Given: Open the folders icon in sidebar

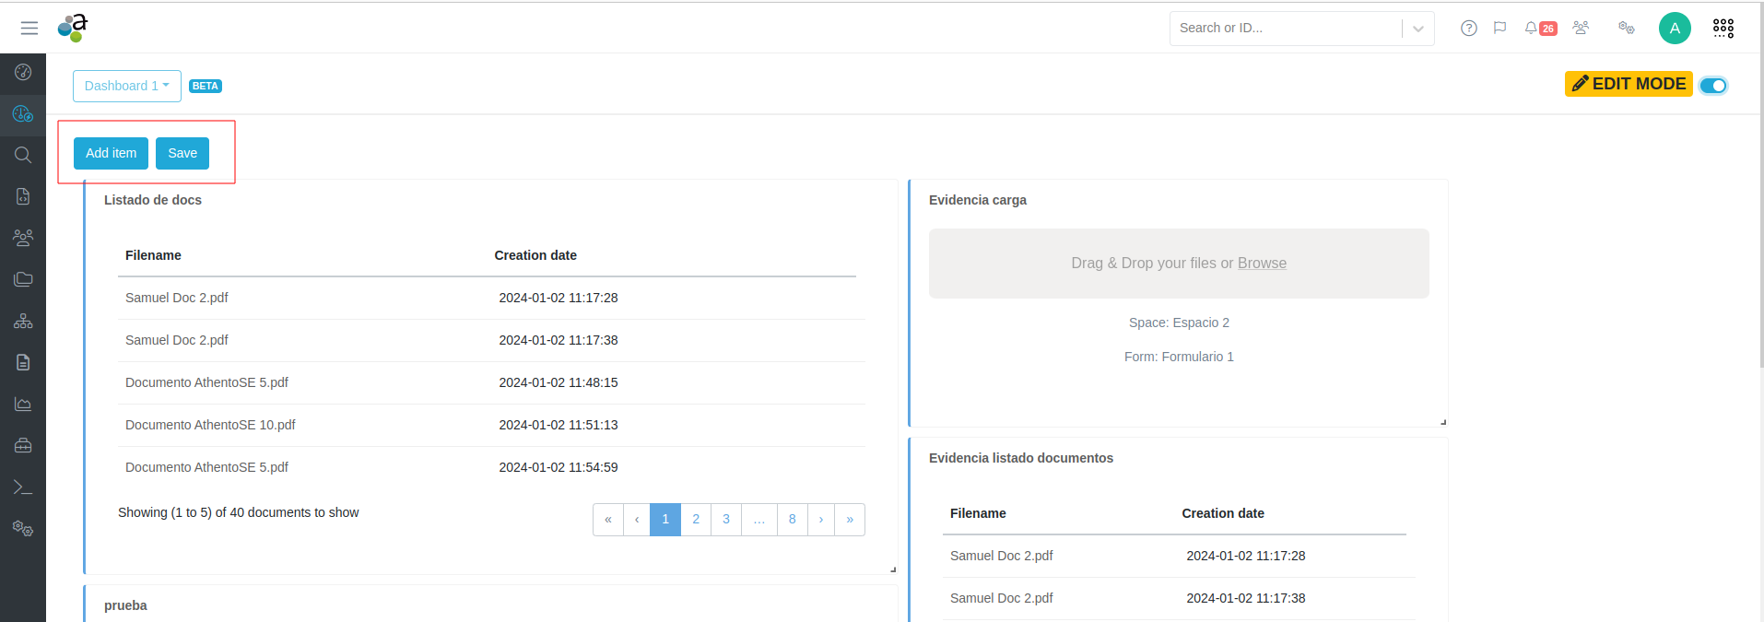Looking at the screenshot, I should pyautogui.click(x=23, y=279).
